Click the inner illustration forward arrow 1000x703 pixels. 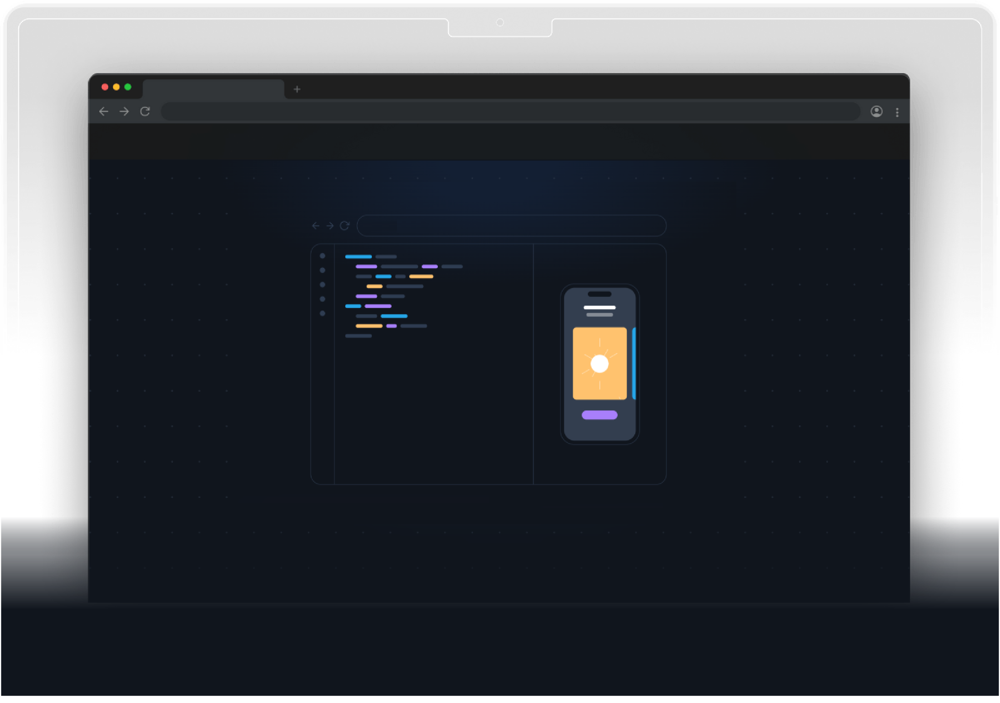tap(330, 226)
